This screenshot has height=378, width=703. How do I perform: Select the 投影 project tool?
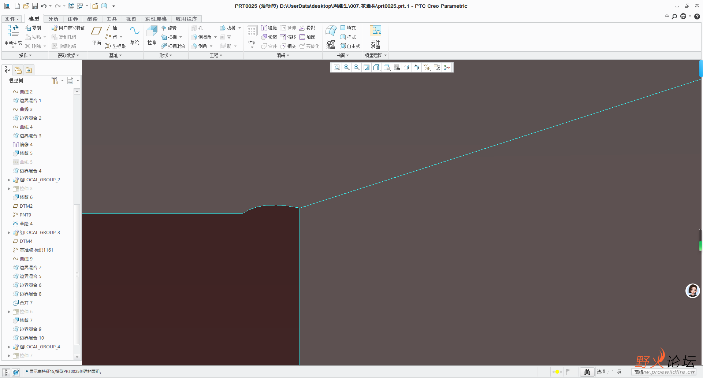[x=307, y=28]
